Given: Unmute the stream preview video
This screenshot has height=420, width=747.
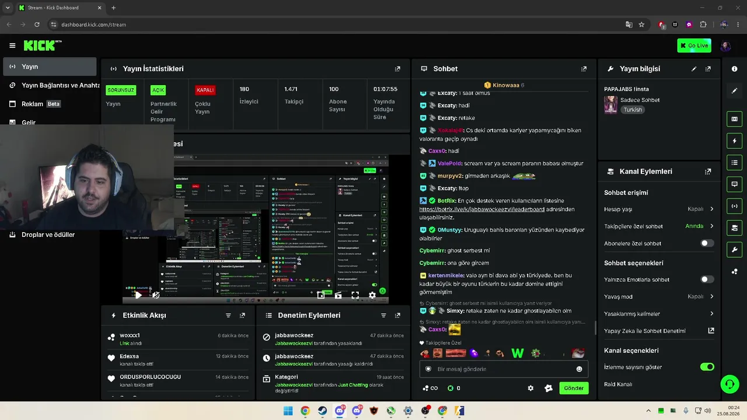Looking at the screenshot, I should click(x=156, y=295).
